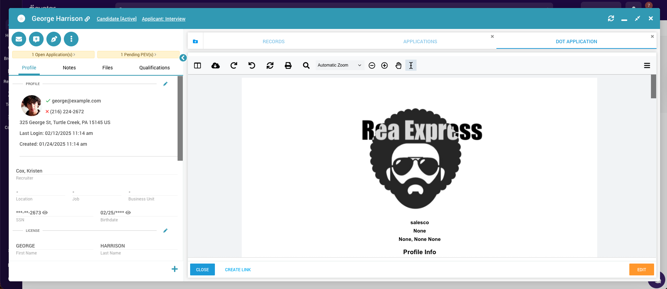Expand the 1 Open Application(s) banner

pos(53,55)
